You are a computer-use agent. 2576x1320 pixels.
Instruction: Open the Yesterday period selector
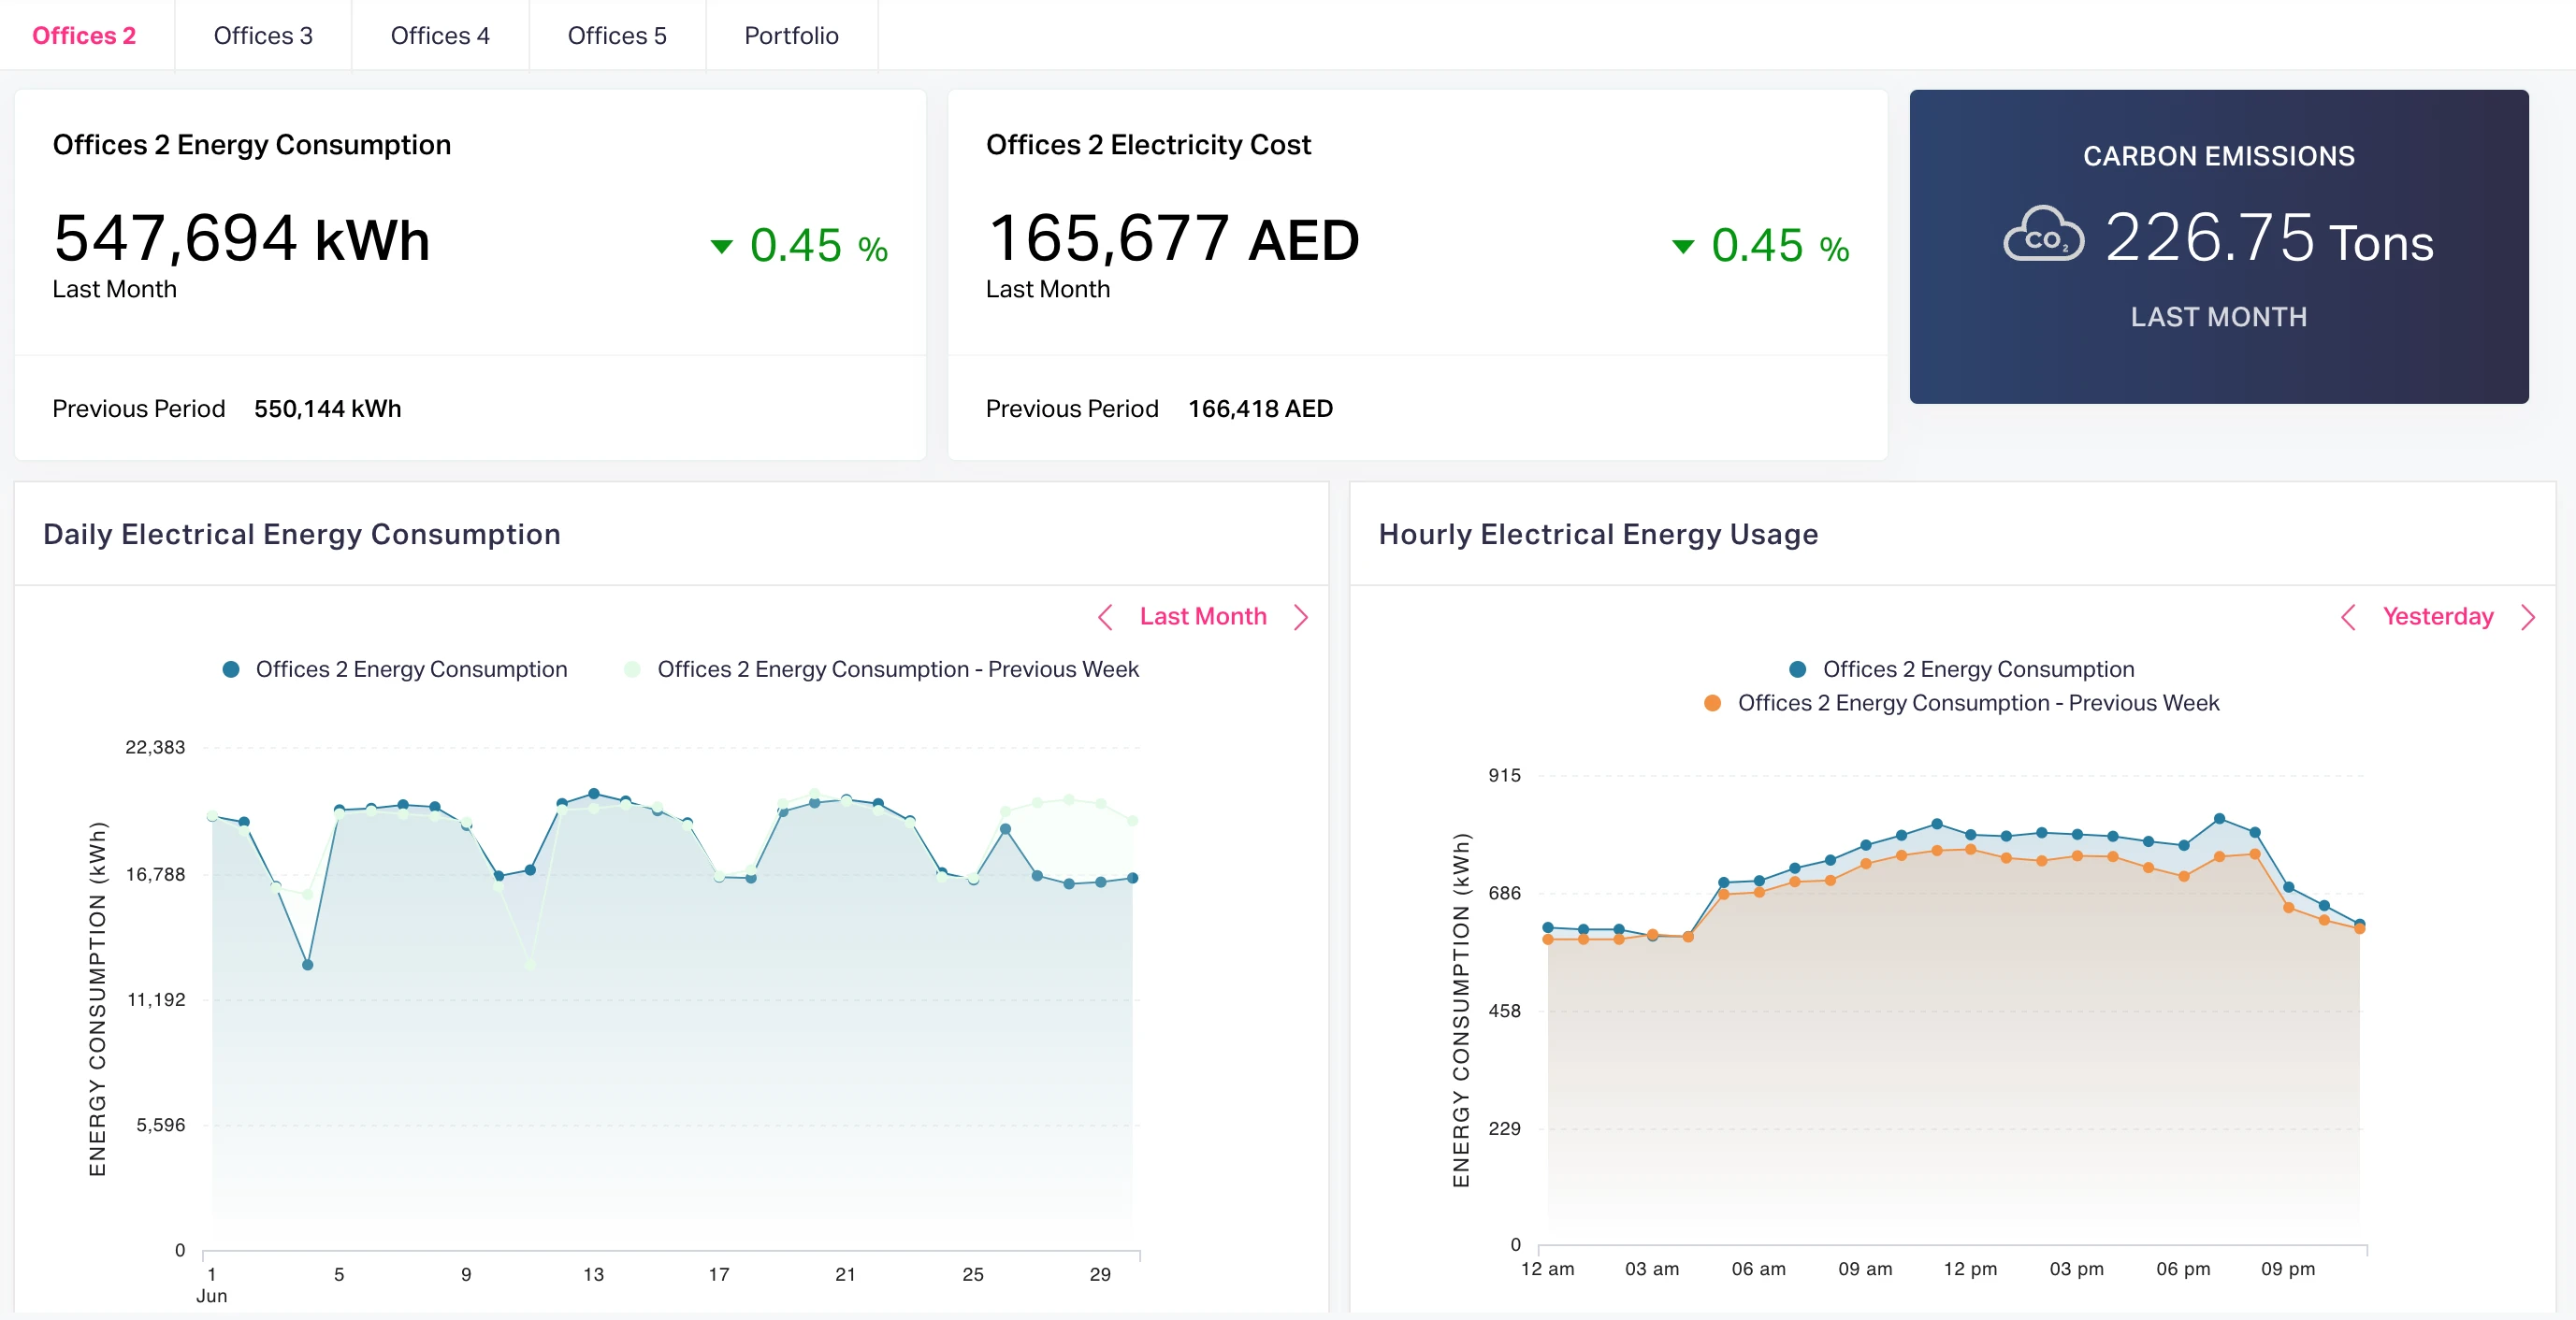[x=2437, y=617]
